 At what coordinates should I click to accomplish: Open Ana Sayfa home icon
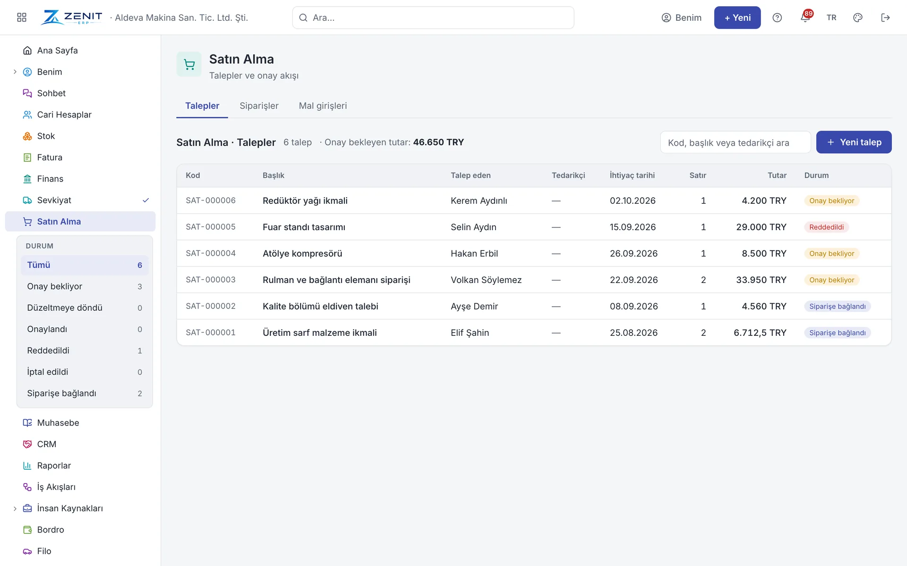point(27,50)
